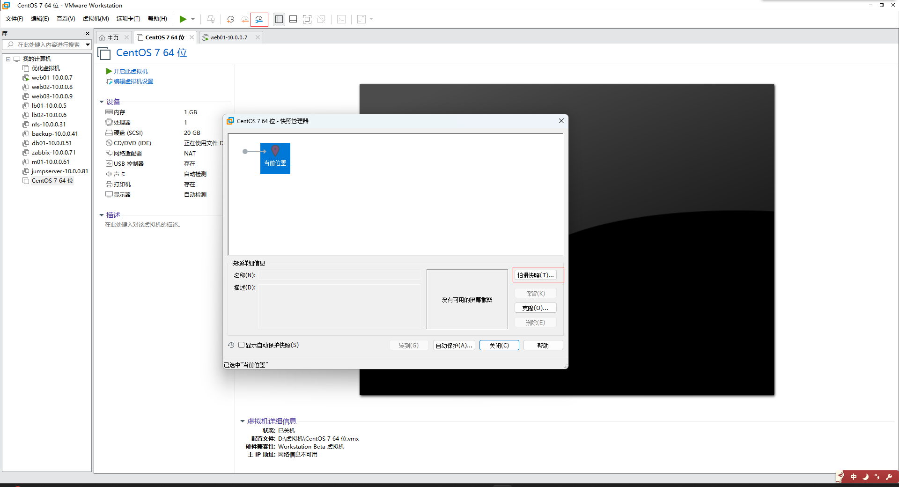The height and width of the screenshot is (487, 899).
Task: Click the stretch guest display icon
Action: 361,19
